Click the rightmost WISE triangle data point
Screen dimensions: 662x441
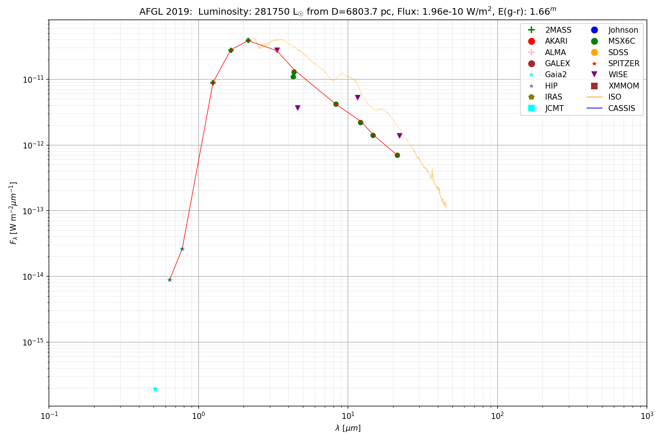pos(399,136)
